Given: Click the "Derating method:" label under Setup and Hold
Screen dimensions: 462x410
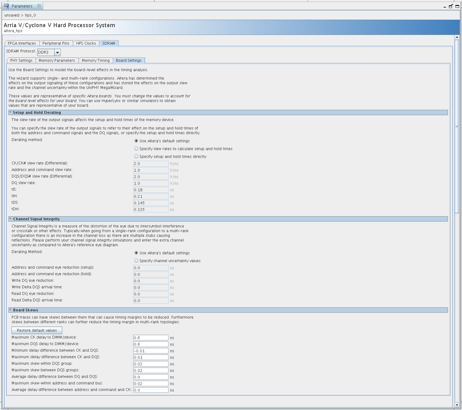Looking at the screenshot, I should coord(27,140).
